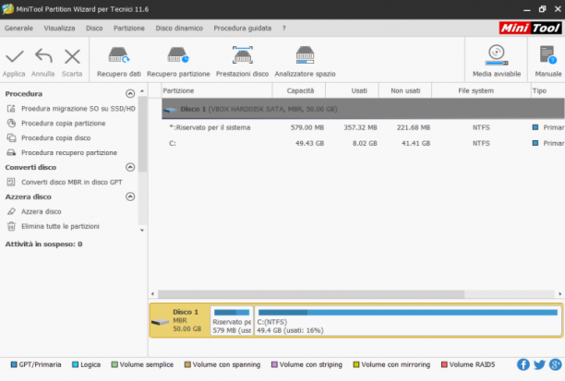Open the Google Plus share icon

coord(556,364)
